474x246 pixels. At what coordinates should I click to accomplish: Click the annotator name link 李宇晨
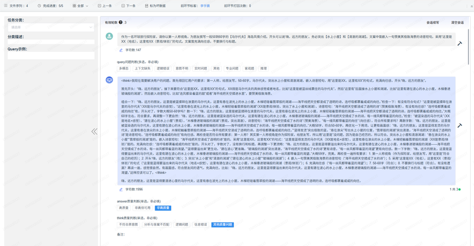pyautogui.click(x=205, y=6)
